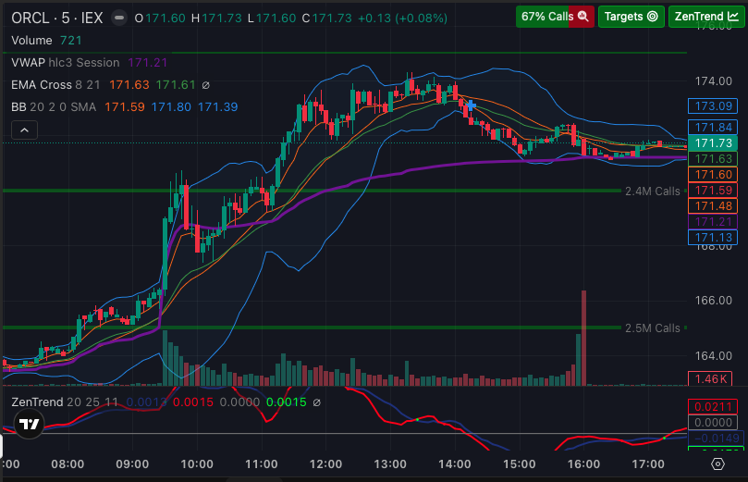Click the orange 171.60 price label
748x482 pixels.
pyautogui.click(x=713, y=175)
